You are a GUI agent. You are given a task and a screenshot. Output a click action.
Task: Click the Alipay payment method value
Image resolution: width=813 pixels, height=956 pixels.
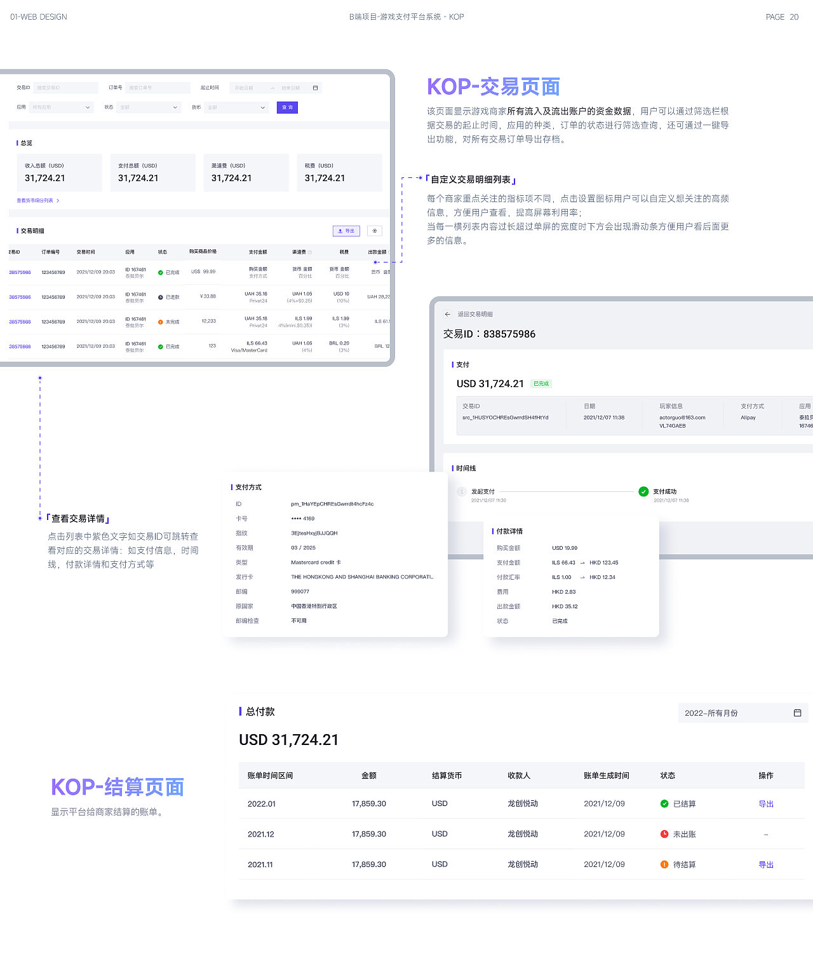point(748,418)
